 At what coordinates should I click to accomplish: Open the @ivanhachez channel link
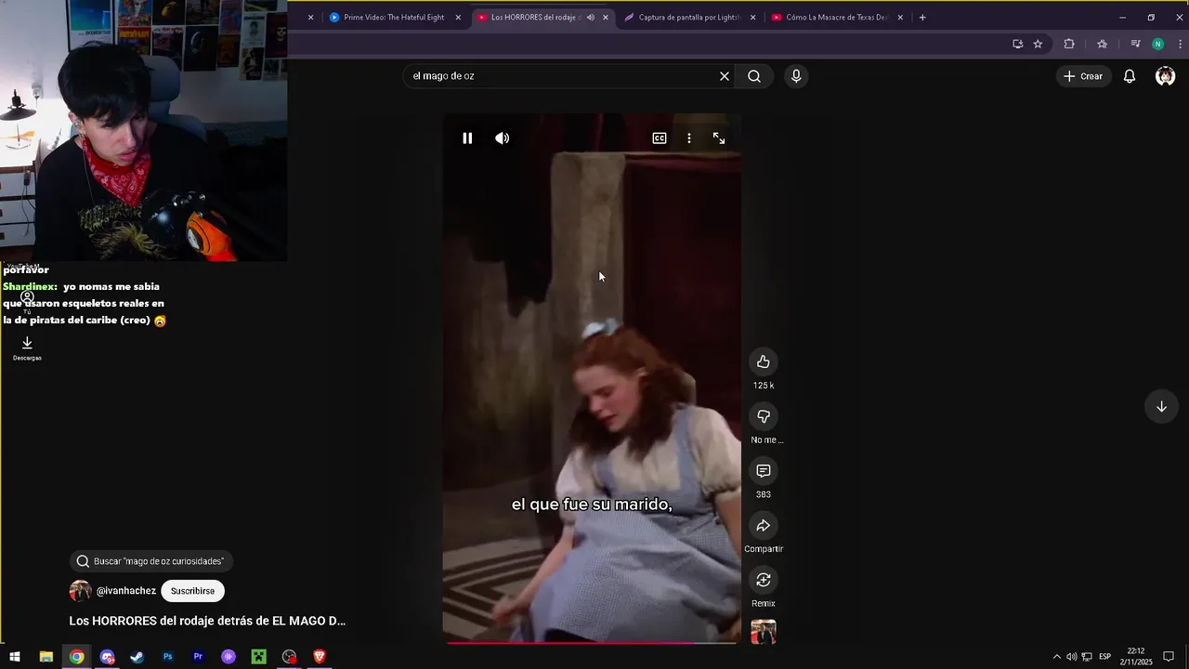pyautogui.click(x=126, y=591)
